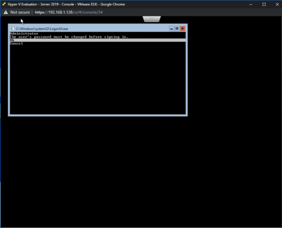Click the Chrome window title text
This screenshot has width=282, height=228.
click(x=67, y=4)
